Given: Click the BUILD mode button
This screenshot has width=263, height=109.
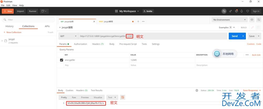Looking at the screenshot, I should (x=244, y=27).
